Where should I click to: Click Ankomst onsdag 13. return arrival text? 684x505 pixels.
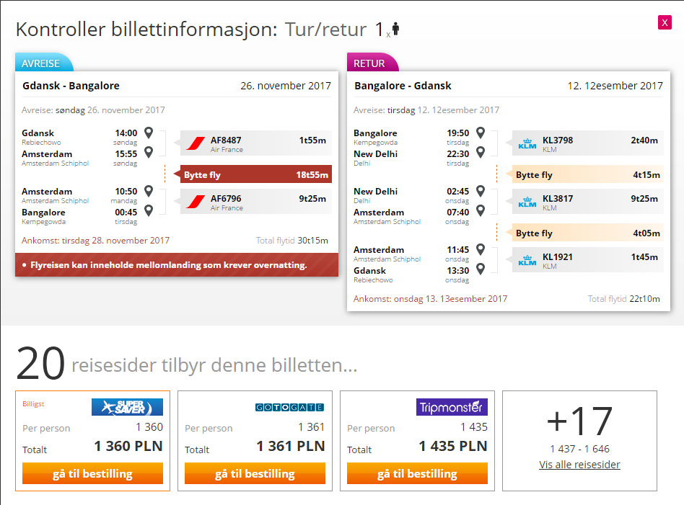[430, 299]
